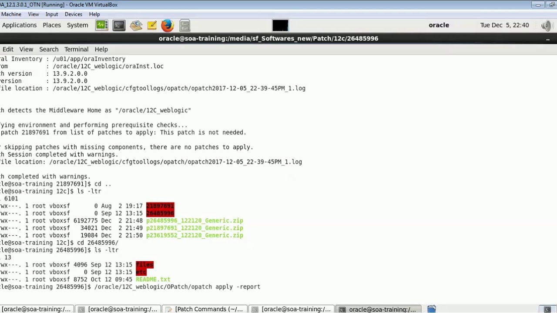Click the 'cd ..' command text
557x313 pixels.
coord(103,184)
